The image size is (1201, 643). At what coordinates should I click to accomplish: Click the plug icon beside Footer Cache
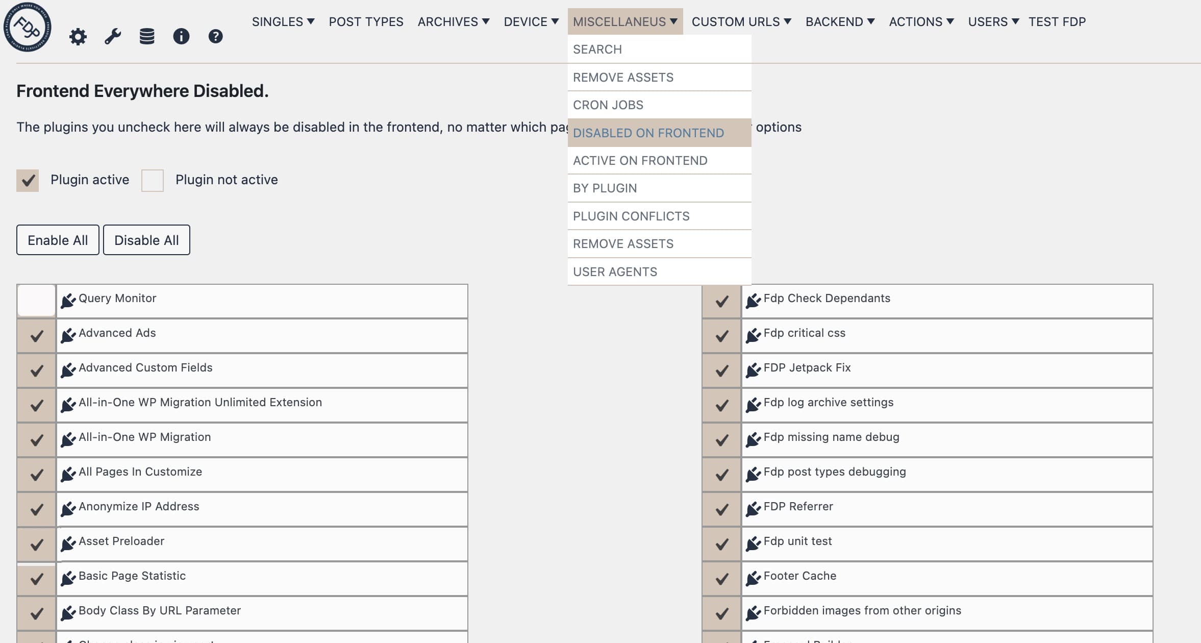click(753, 579)
